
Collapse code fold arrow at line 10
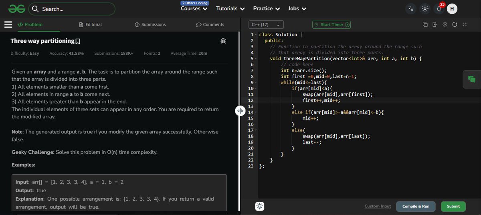(256, 88)
